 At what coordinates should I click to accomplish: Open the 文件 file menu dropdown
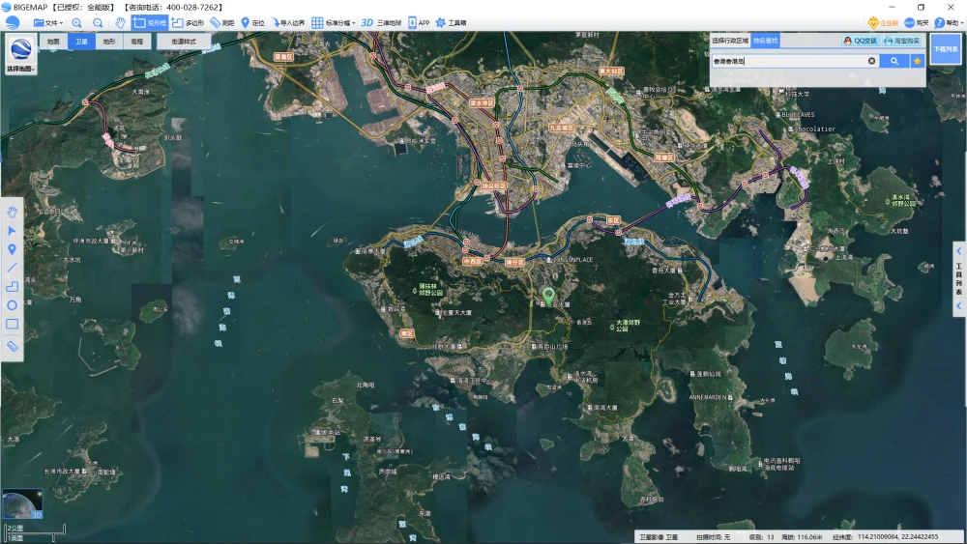click(x=48, y=23)
